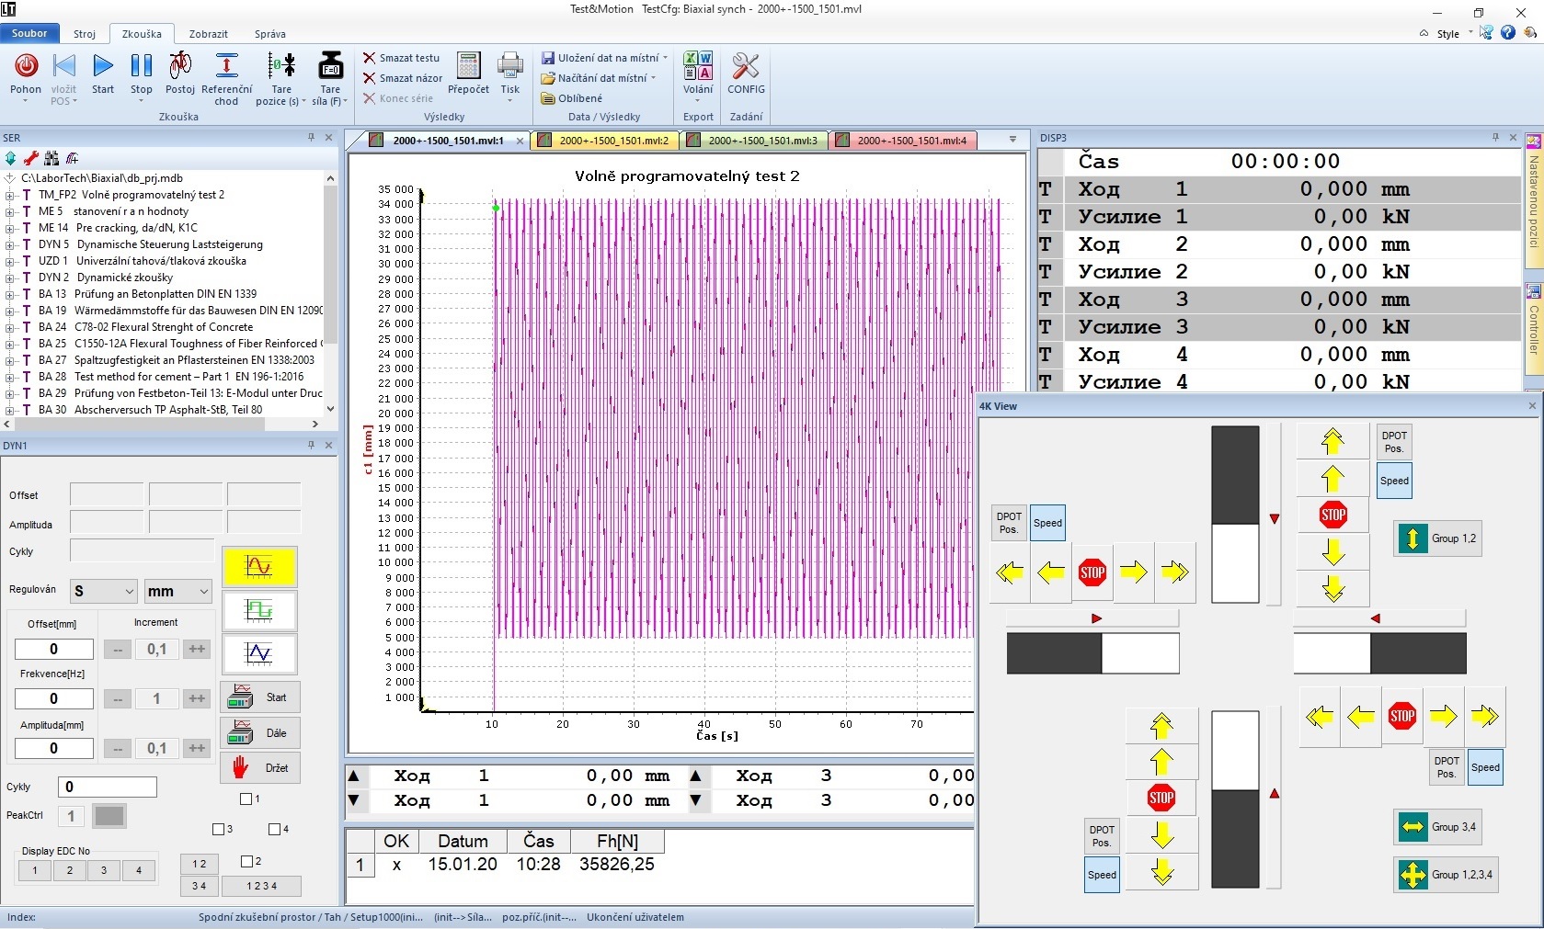Screen dimensions: 1544x929
Task: Open the document tabs overflow dropdown
Action: pos(1012,140)
